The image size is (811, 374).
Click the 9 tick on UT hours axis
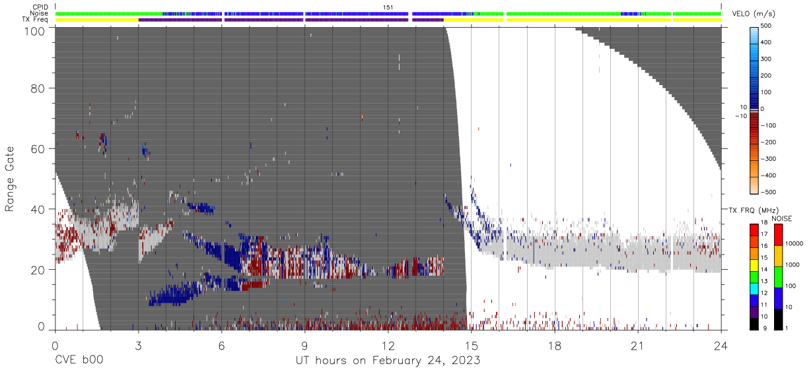(304, 346)
